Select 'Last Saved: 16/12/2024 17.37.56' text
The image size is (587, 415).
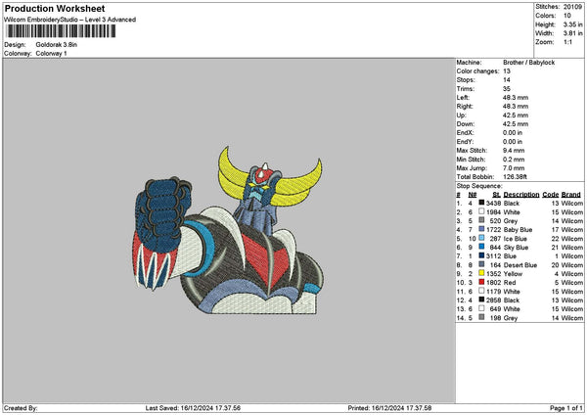point(193,408)
